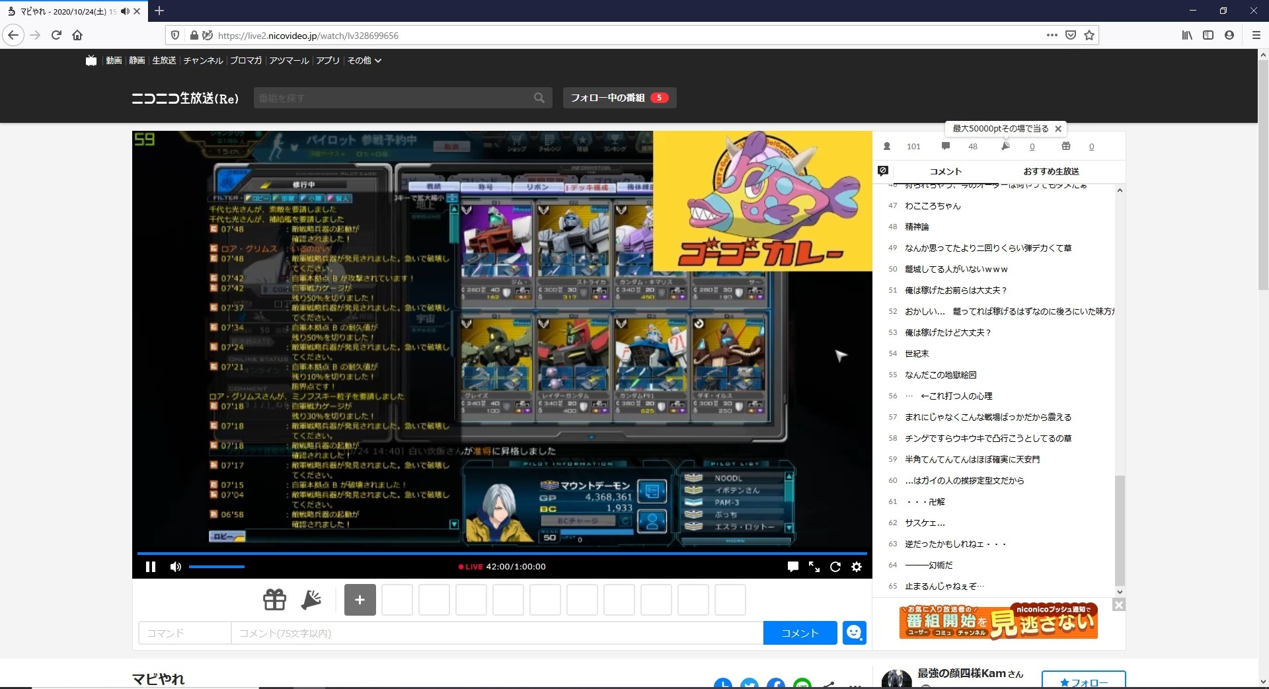Focus the コマンド command input field

tap(185, 633)
